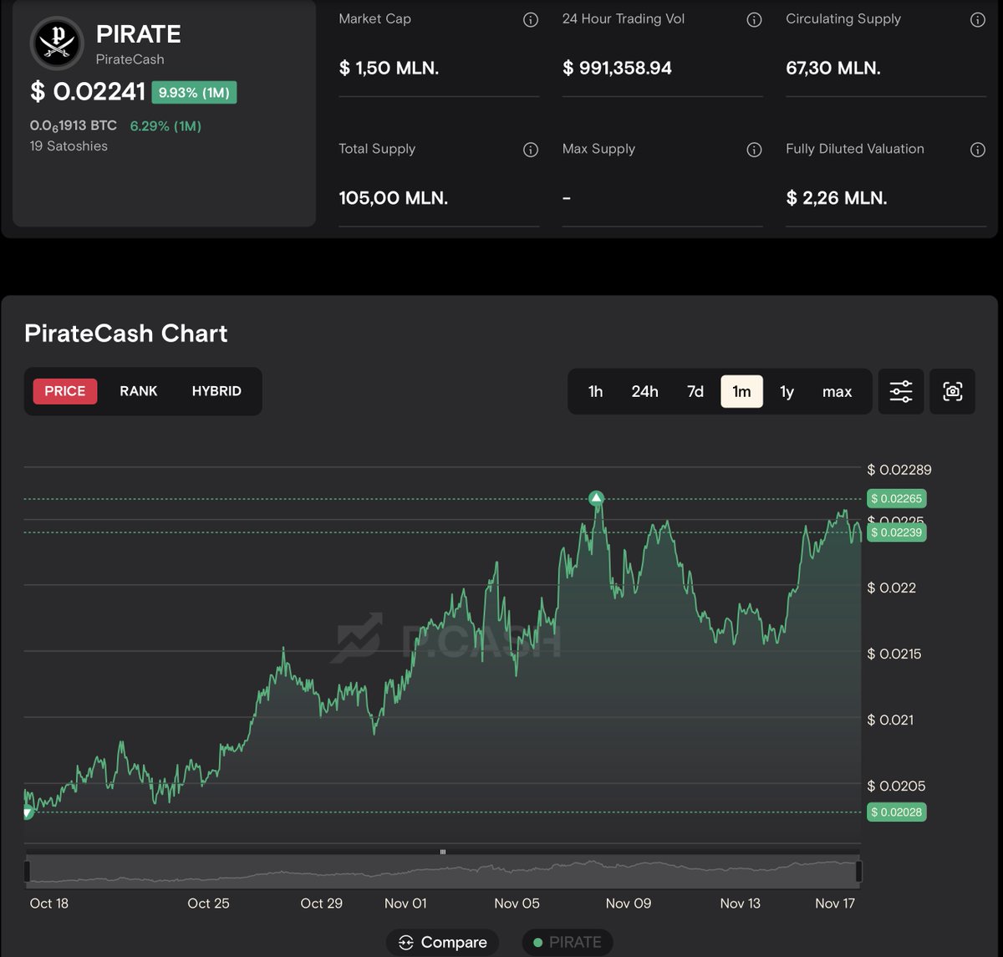
Task: Enable HYBRID chart mode
Action: (216, 391)
